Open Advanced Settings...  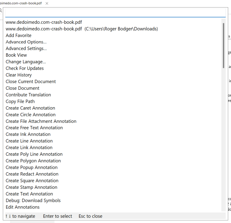coord(26,48)
